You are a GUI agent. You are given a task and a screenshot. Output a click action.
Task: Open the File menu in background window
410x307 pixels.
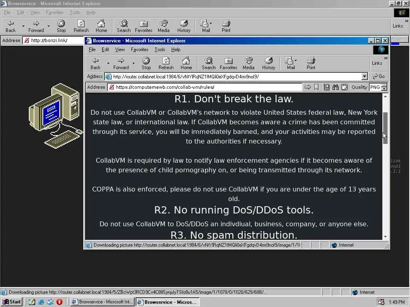[x=7, y=12]
